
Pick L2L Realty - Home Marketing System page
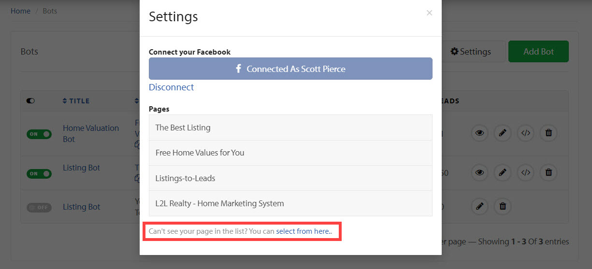click(x=290, y=203)
